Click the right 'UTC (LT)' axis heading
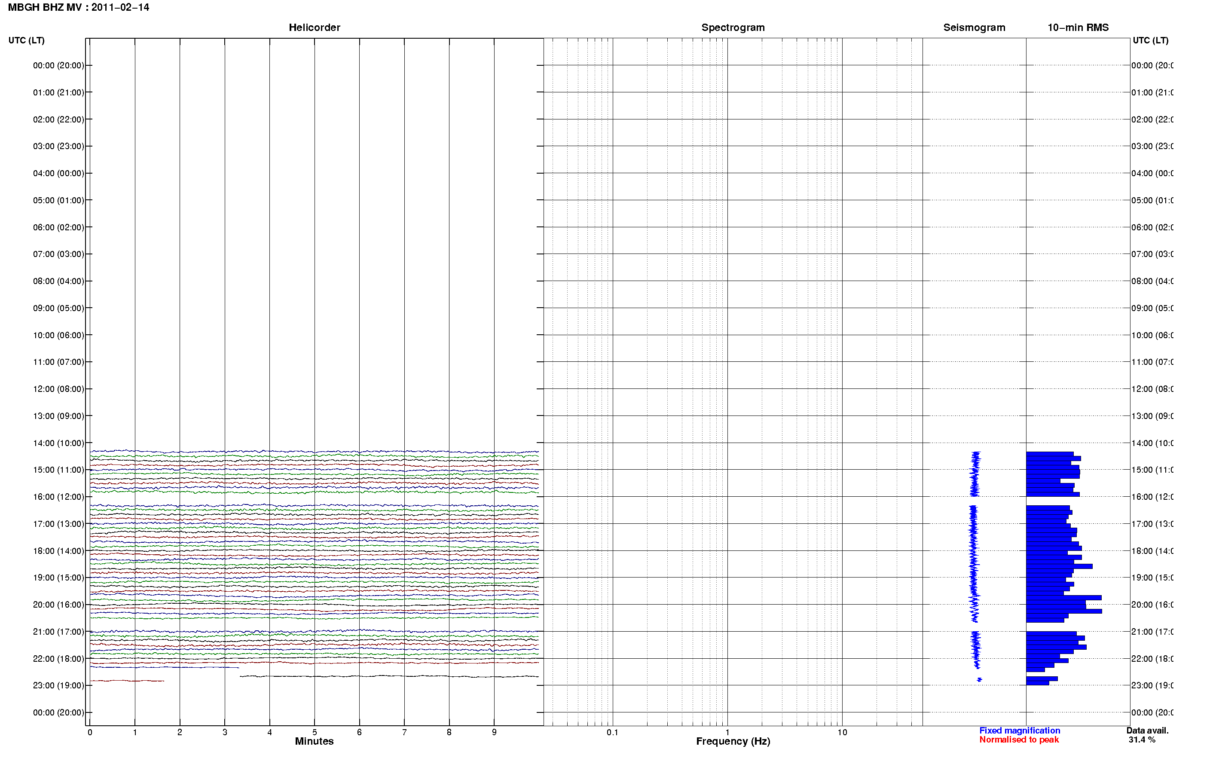Image resolution: width=1222 pixels, height=764 pixels. 1150,40
